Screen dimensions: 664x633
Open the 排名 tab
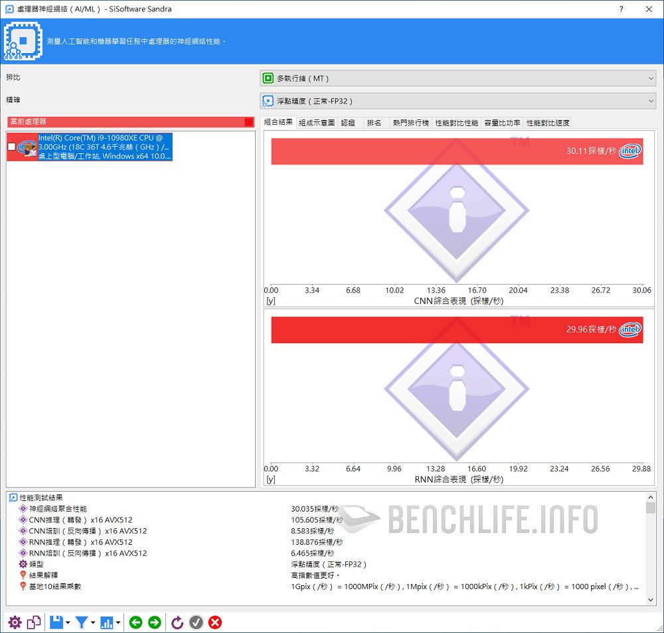[374, 123]
